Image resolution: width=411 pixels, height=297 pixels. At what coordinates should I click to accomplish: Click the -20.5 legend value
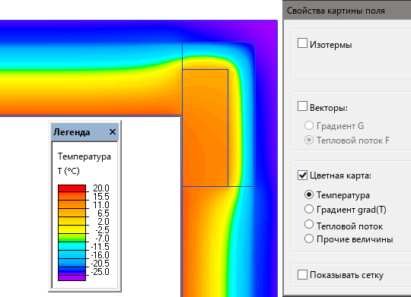[100, 264]
